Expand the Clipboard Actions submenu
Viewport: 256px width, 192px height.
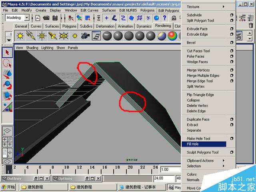click(208, 160)
